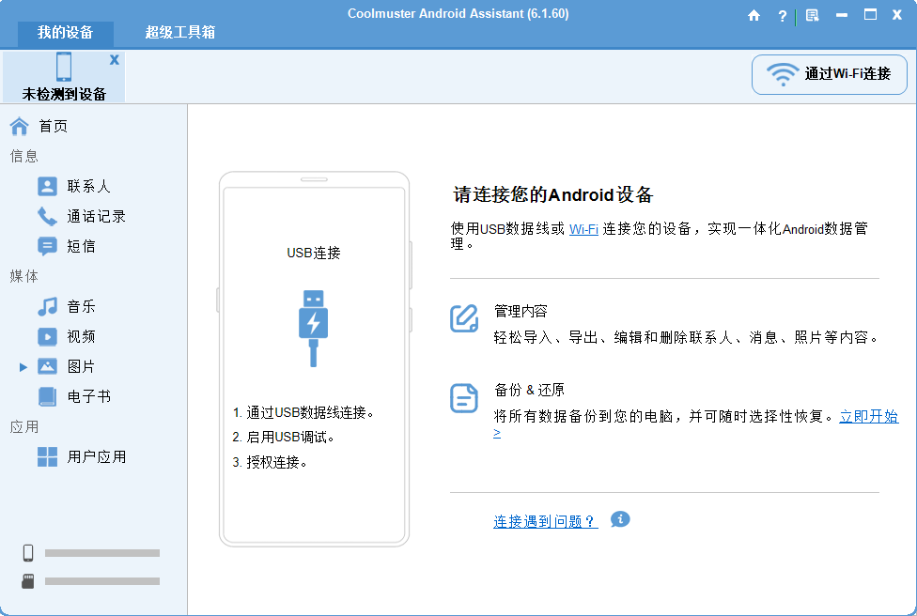Switch to the 我的设备 tab
917x616 pixels.
tap(66, 32)
